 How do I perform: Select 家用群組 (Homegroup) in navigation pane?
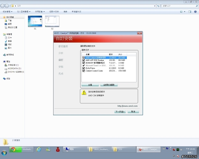10,55
